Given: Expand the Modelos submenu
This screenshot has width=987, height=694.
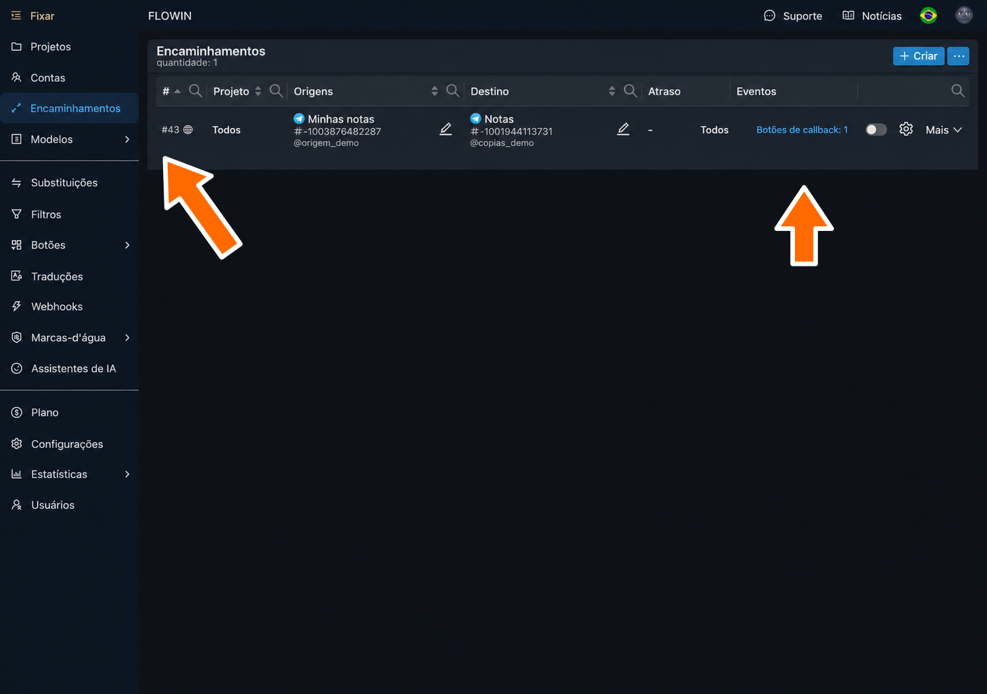Looking at the screenshot, I should 127,139.
